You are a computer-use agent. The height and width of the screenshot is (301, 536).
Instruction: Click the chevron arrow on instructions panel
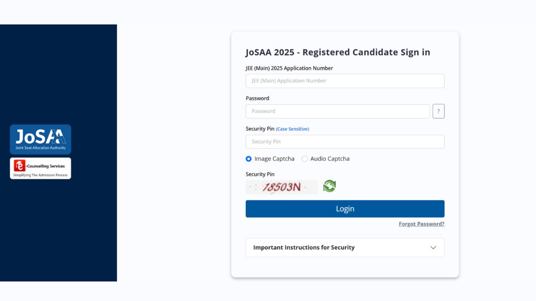click(x=433, y=247)
